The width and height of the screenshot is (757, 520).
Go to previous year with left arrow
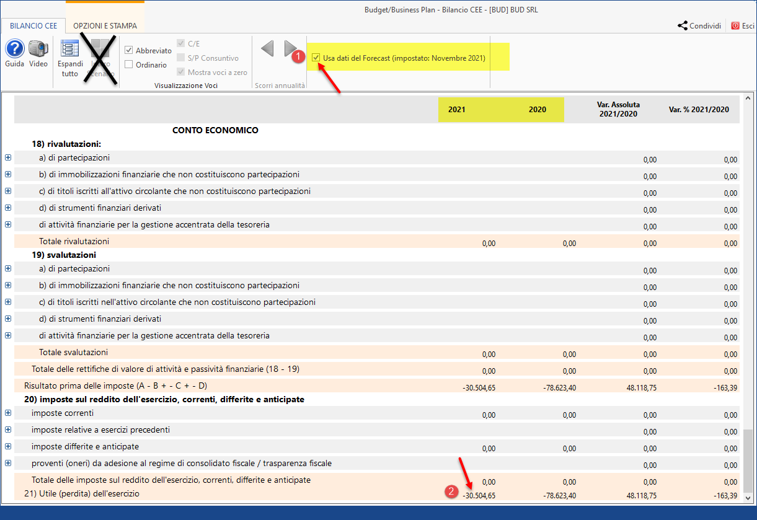[267, 48]
